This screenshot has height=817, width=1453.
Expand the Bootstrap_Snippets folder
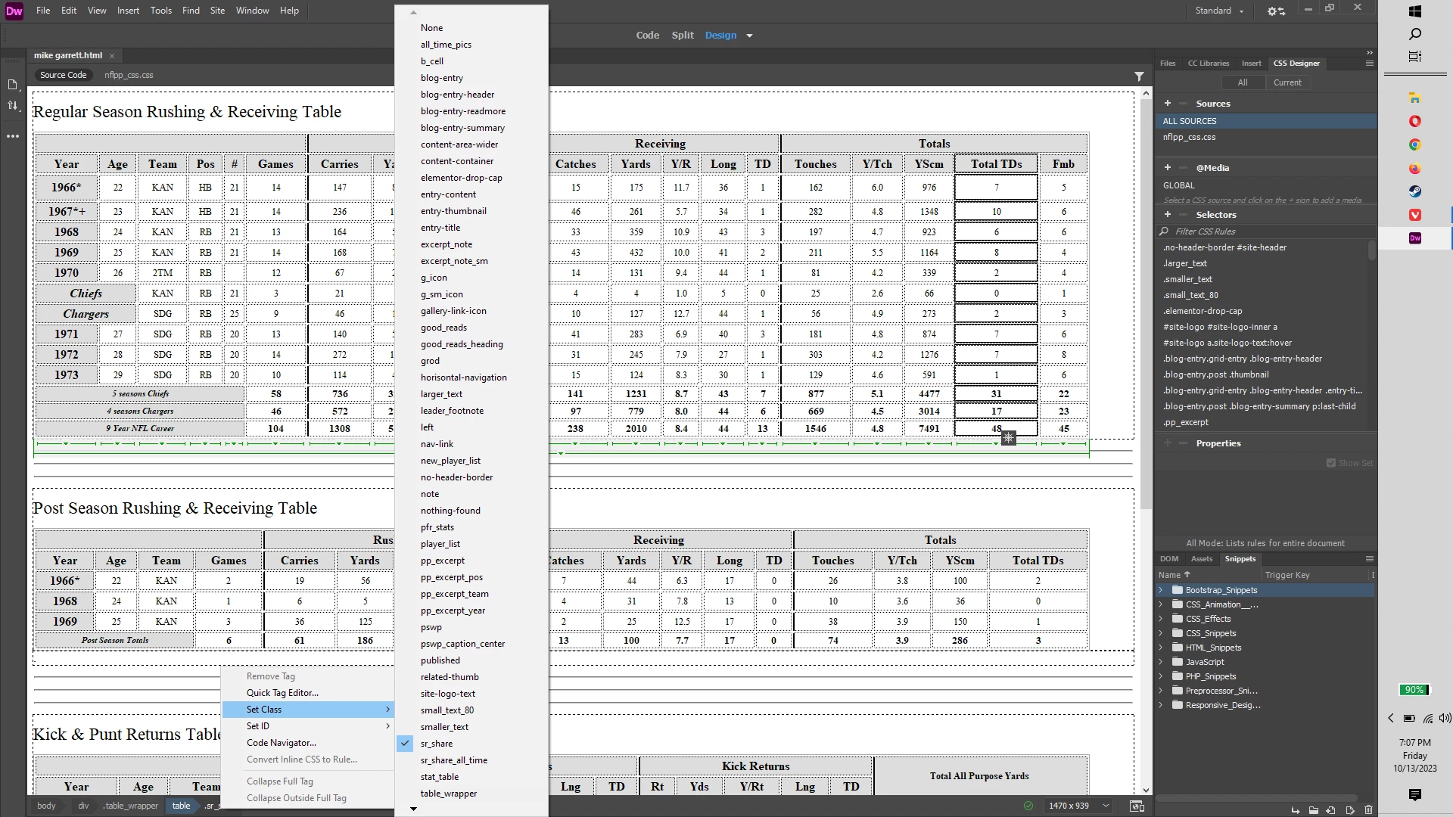tap(1161, 590)
